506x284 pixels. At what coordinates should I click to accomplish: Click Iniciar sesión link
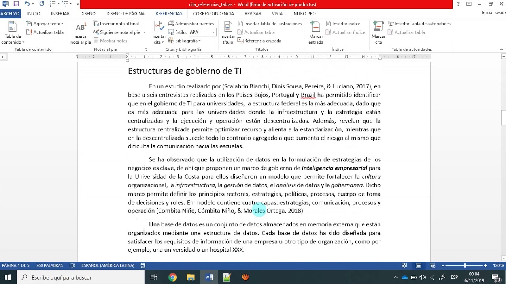click(x=493, y=13)
